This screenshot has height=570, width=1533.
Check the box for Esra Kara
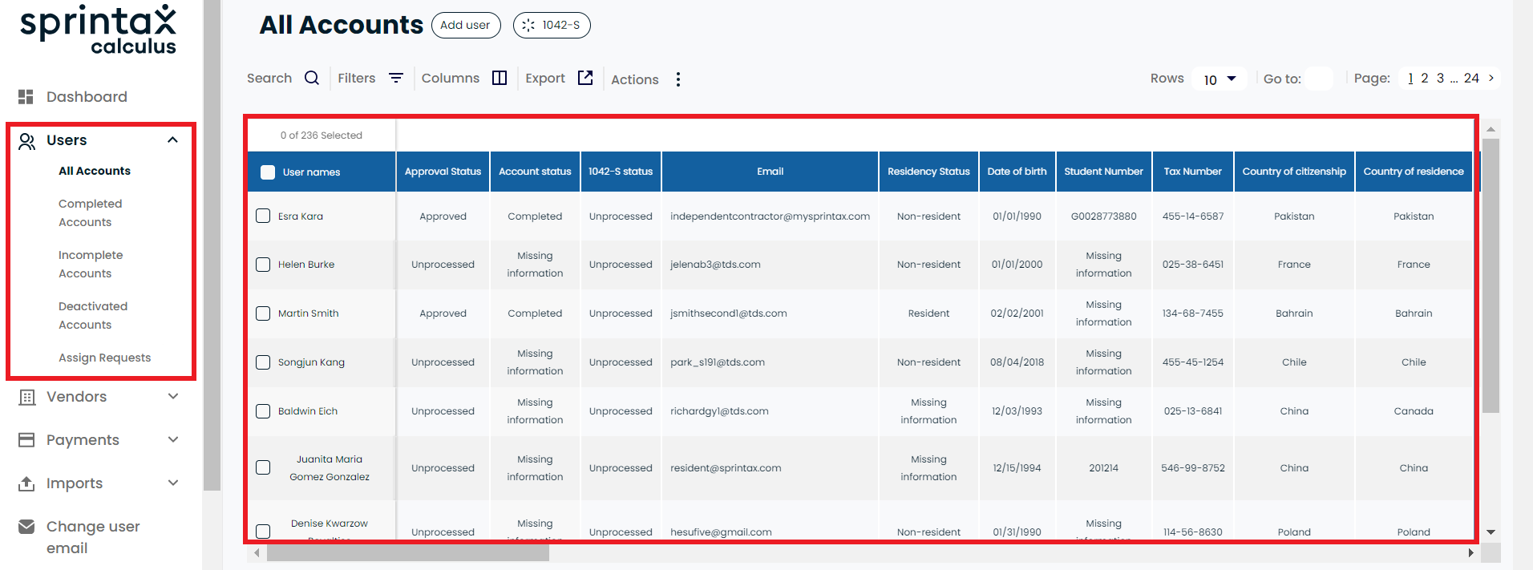[x=263, y=216]
